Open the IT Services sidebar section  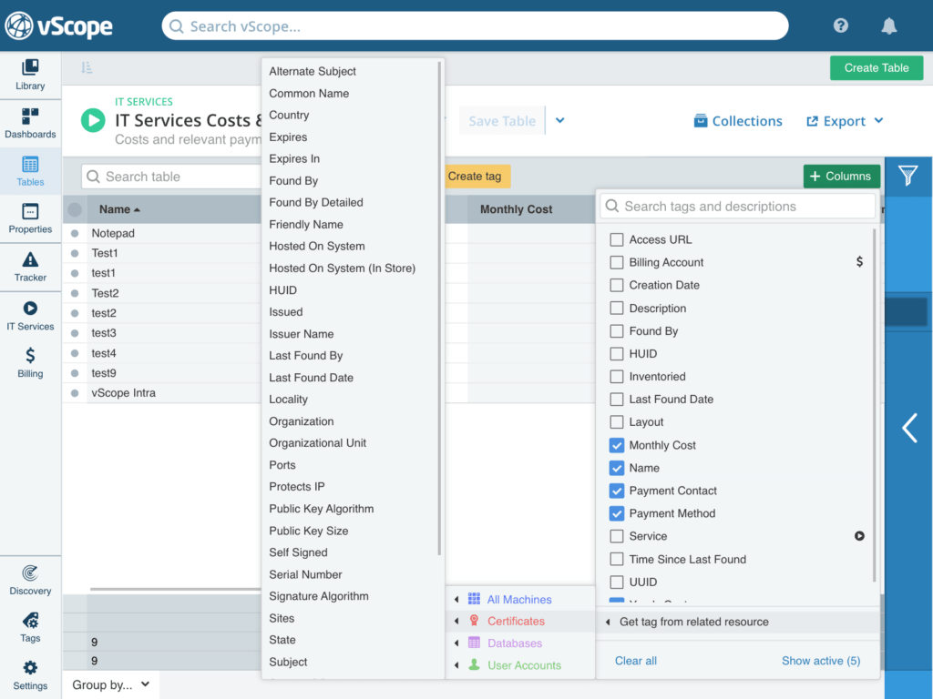pyautogui.click(x=30, y=316)
